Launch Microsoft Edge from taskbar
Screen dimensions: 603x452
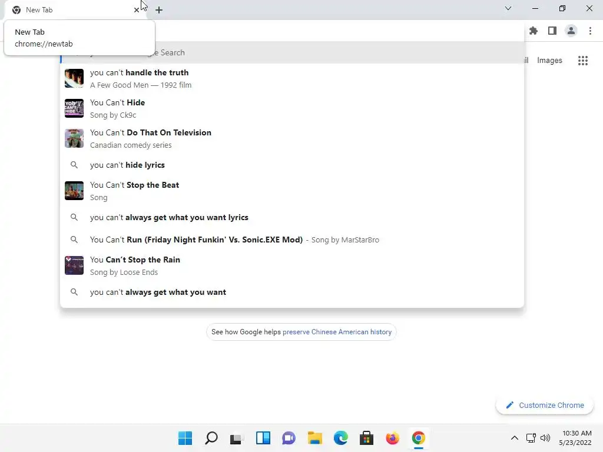[x=341, y=438]
